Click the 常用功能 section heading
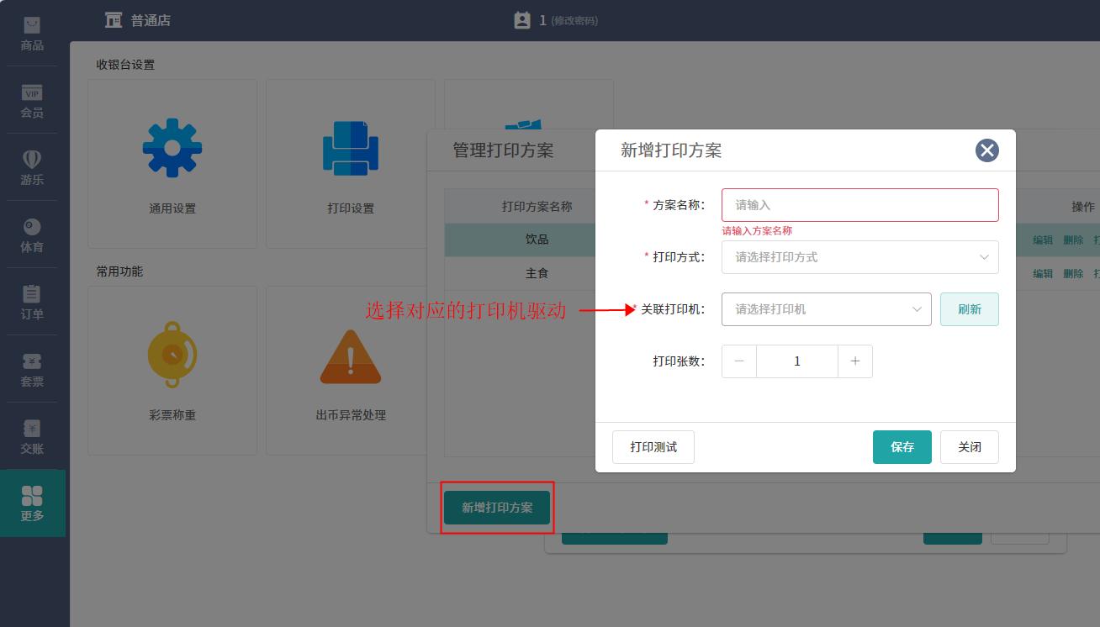This screenshot has height=627, width=1100. click(x=119, y=271)
